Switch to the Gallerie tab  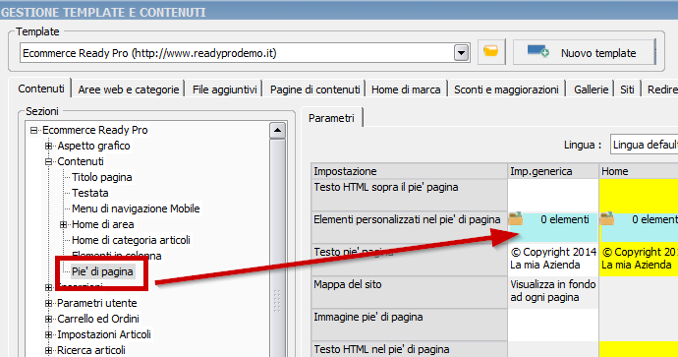pos(592,89)
